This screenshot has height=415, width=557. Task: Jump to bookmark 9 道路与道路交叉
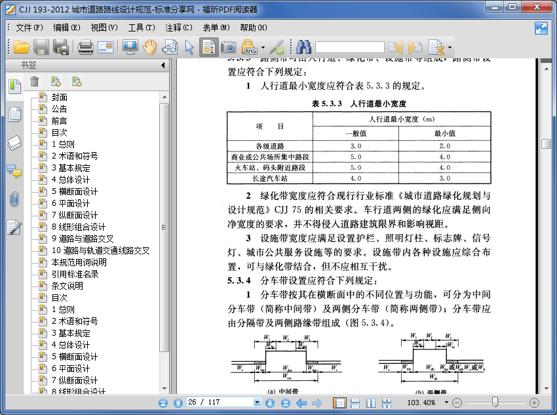[x=83, y=239]
